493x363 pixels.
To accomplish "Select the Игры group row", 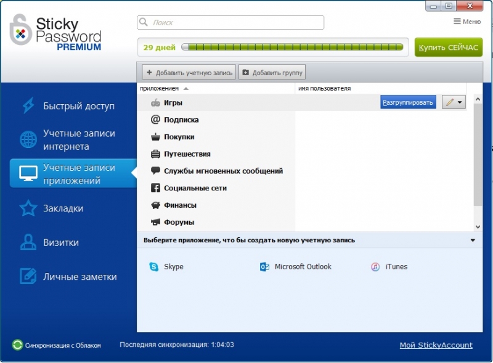I will [x=301, y=102].
